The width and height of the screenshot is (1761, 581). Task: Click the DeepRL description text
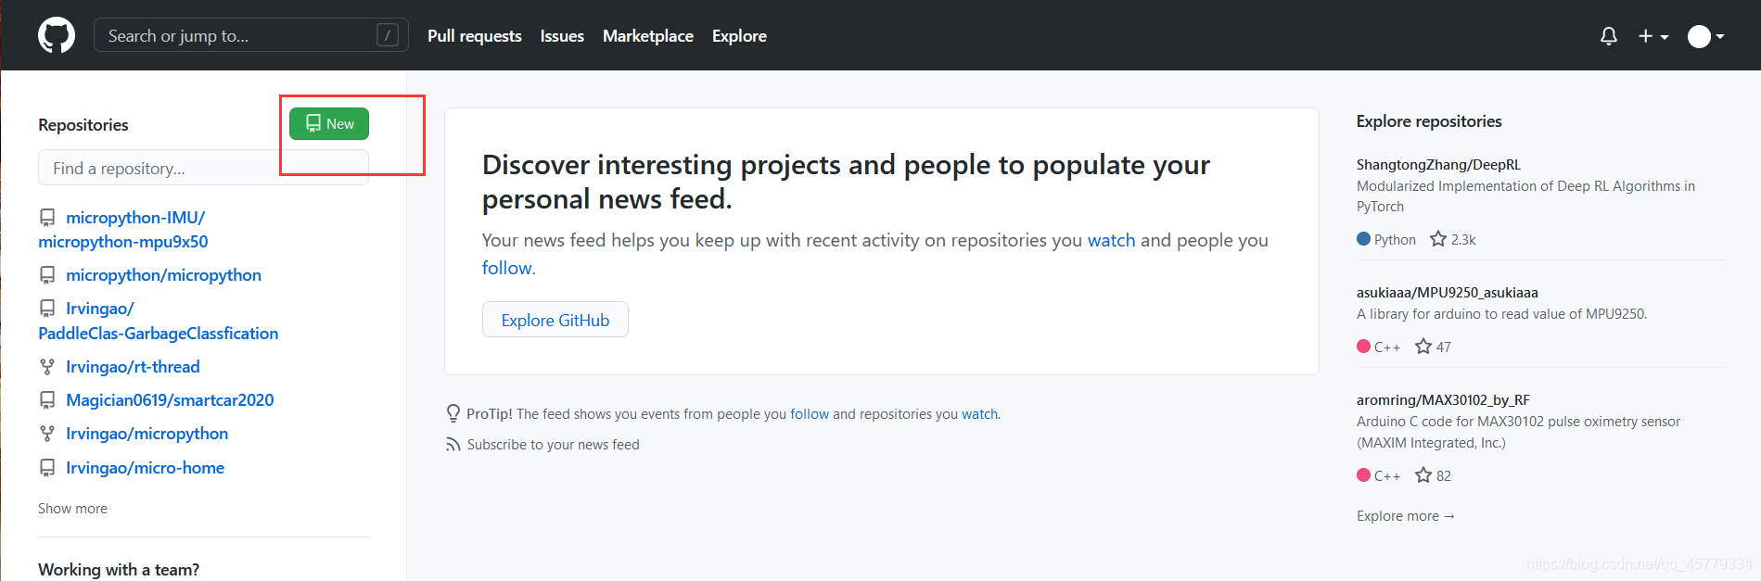(1525, 196)
